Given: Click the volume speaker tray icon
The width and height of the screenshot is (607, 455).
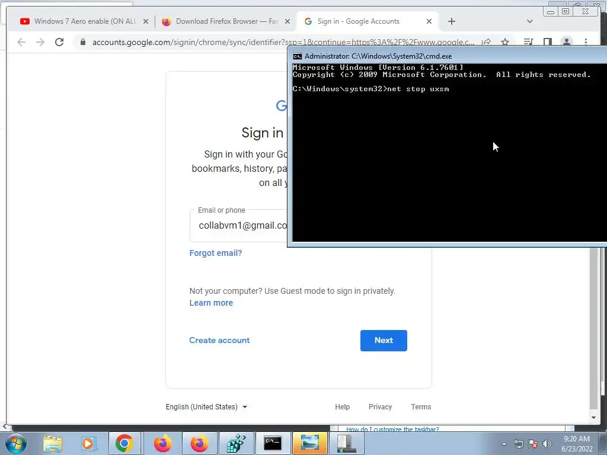Looking at the screenshot, I should pos(547,444).
